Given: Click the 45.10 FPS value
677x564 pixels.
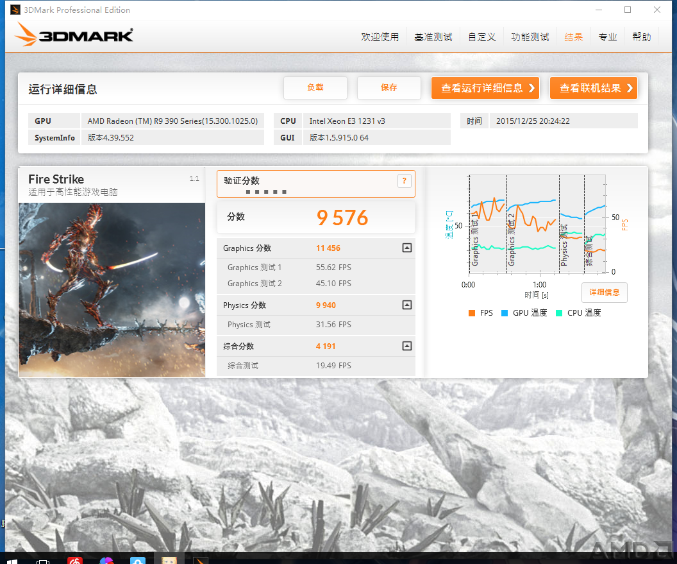Looking at the screenshot, I should point(333,284).
